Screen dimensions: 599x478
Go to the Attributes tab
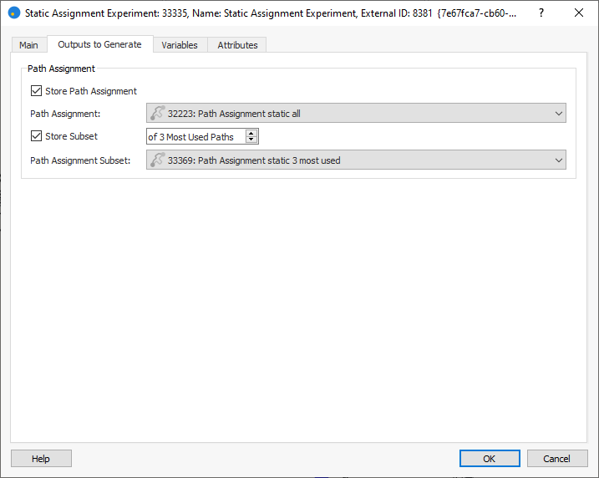click(x=237, y=45)
